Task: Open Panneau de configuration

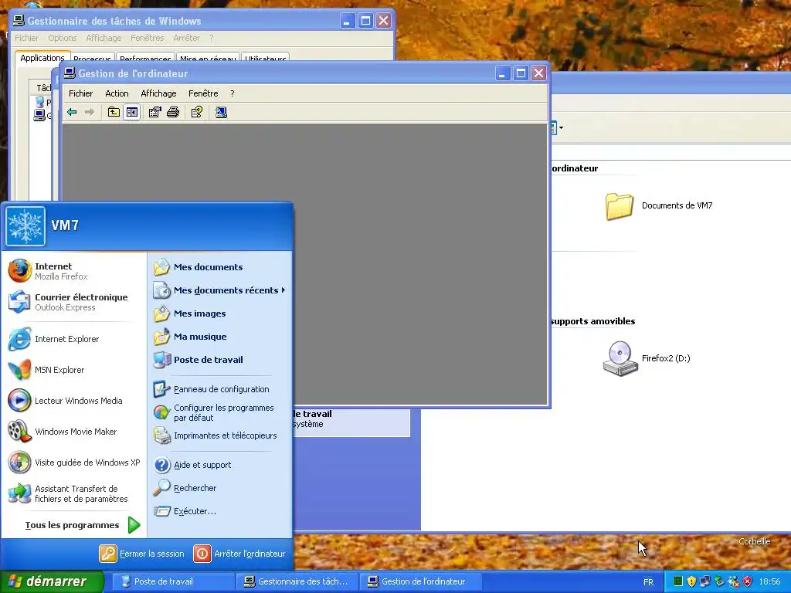Action: click(x=220, y=389)
